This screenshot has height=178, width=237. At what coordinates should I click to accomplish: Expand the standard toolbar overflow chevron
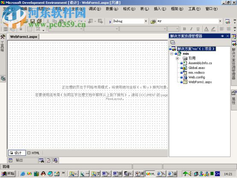(234, 21)
